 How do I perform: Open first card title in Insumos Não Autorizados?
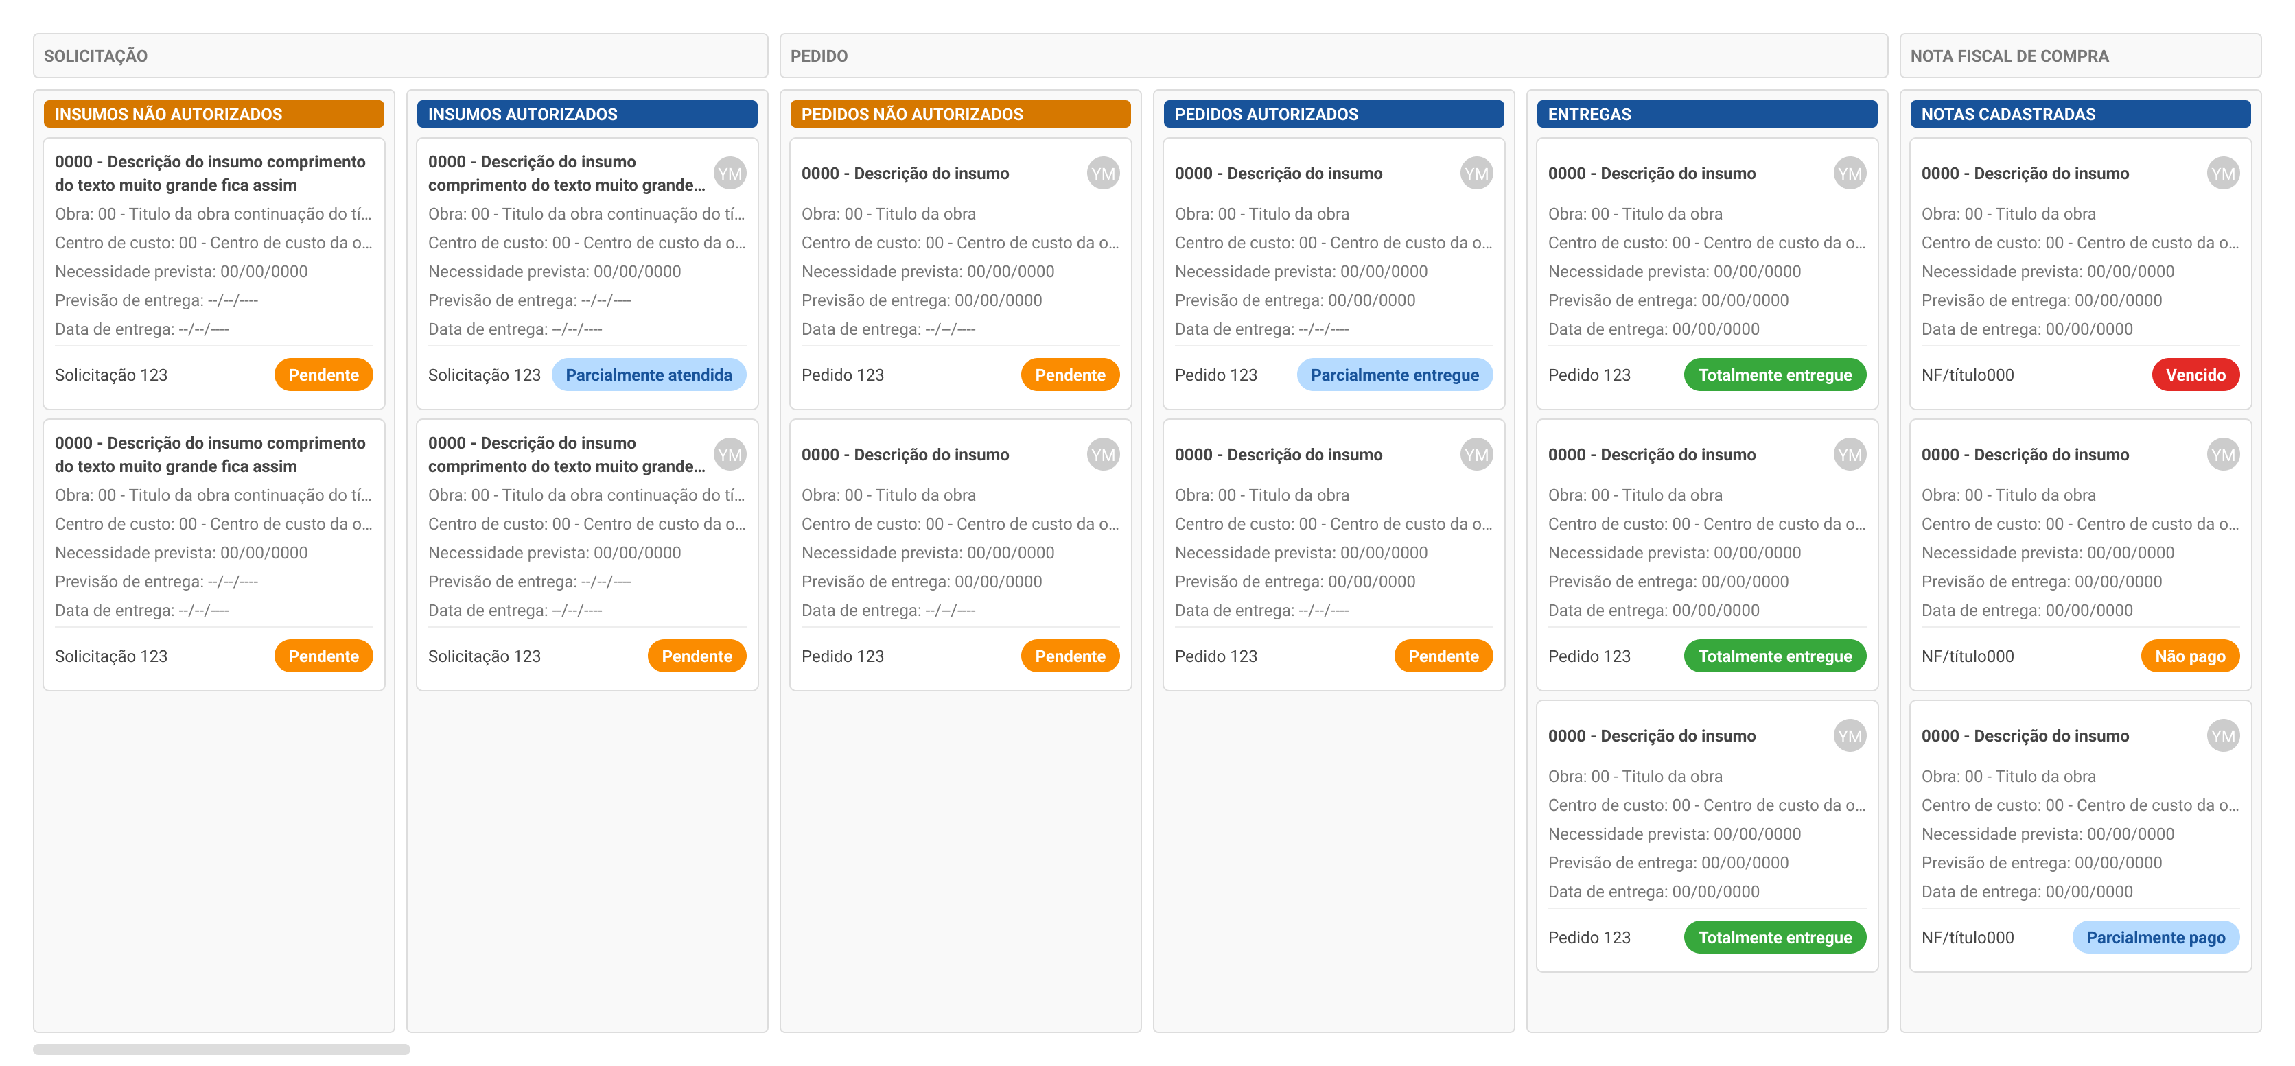tap(210, 173)
